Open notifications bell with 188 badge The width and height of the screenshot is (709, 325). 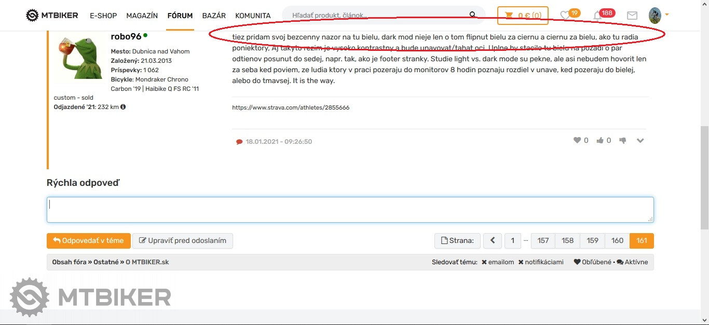[598, 16]
